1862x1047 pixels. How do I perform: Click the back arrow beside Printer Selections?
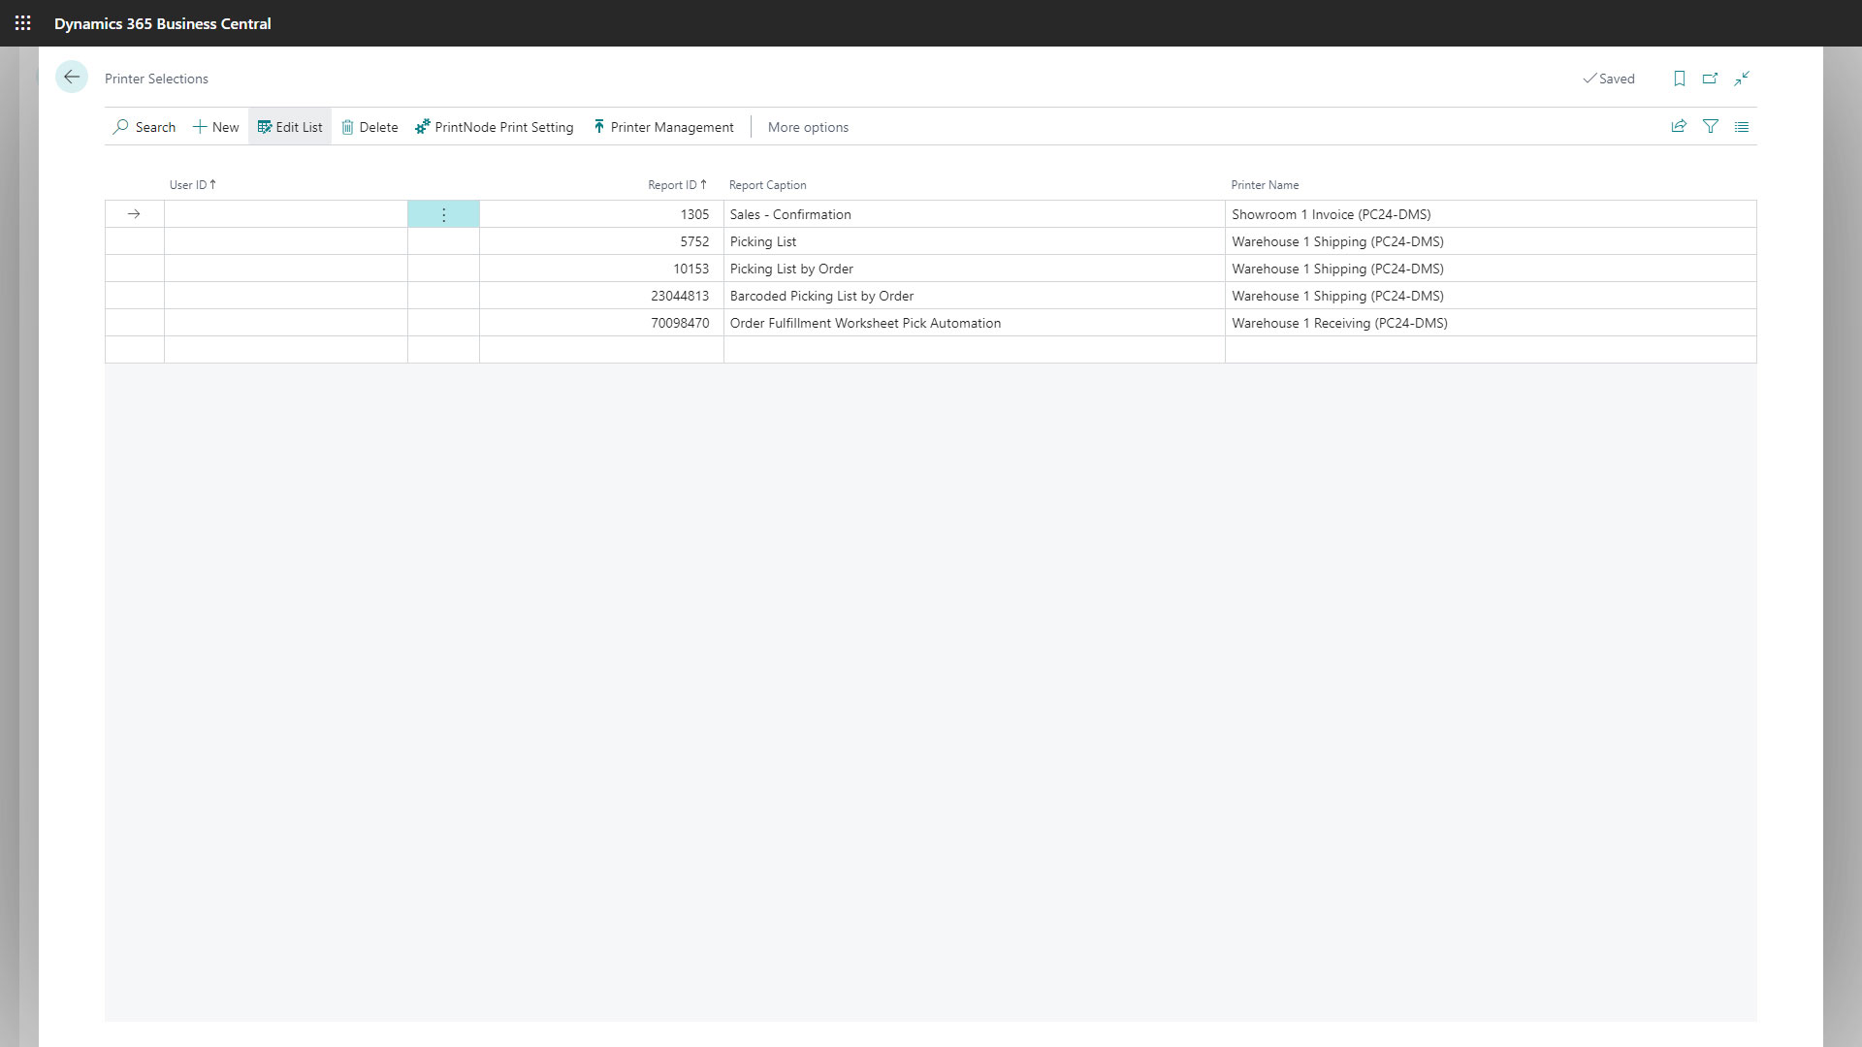(72, 77)
